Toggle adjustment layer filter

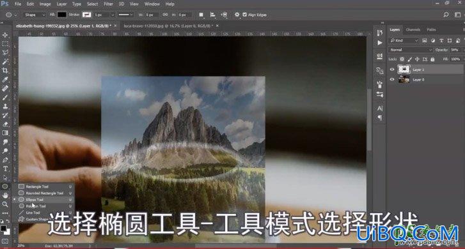point(433,40)
